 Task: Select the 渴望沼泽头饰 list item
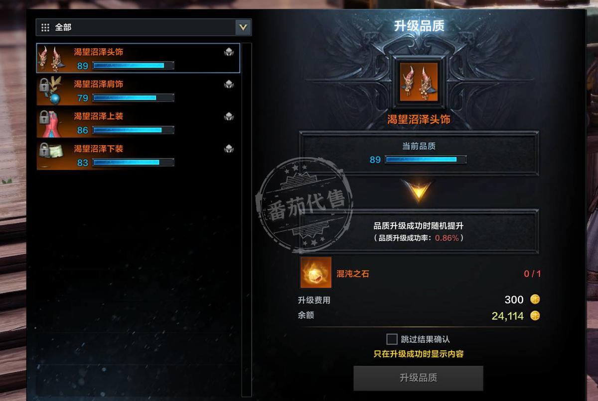pos(138,58)
